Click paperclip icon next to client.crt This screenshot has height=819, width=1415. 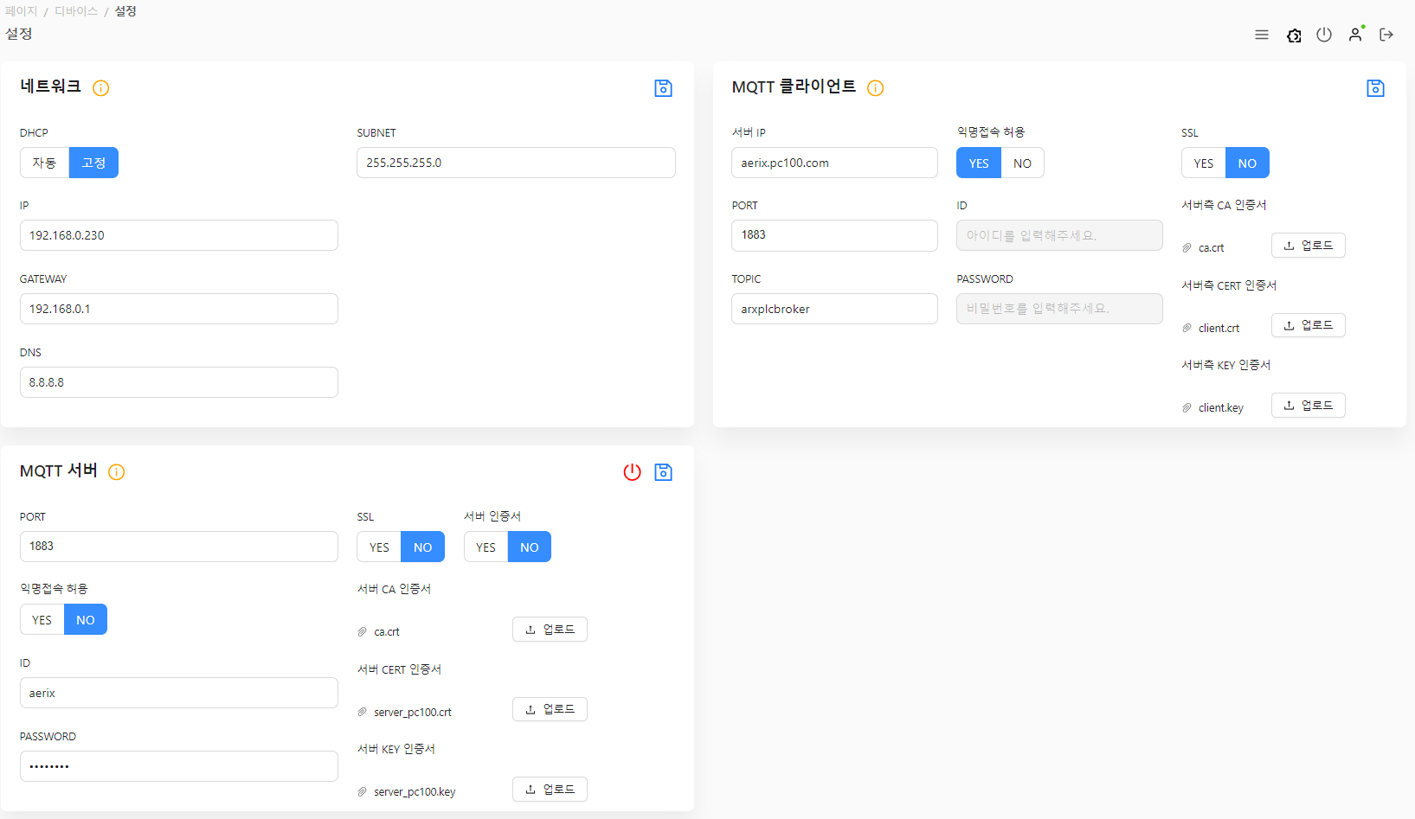pyautogui.click(x=1187, y=329)
